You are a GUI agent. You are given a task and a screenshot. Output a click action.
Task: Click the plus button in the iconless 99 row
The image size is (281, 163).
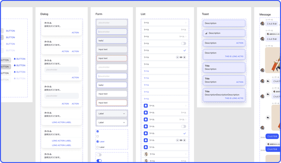click(x=184, y=57)
